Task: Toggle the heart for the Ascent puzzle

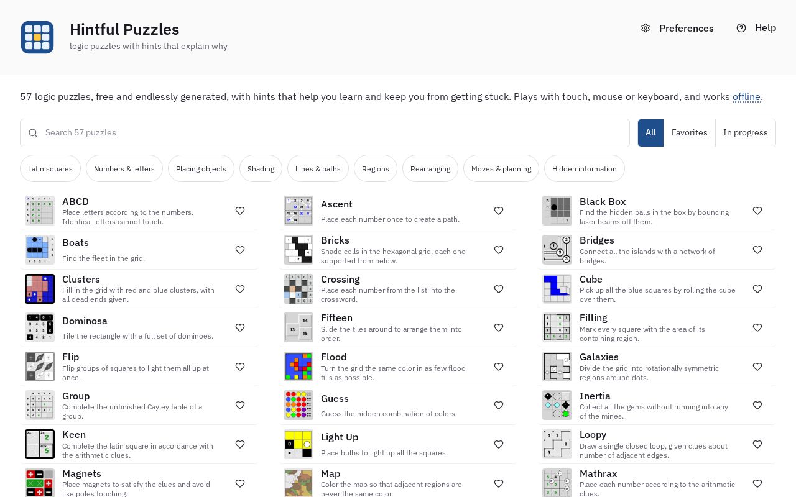Action: (499, 211)
